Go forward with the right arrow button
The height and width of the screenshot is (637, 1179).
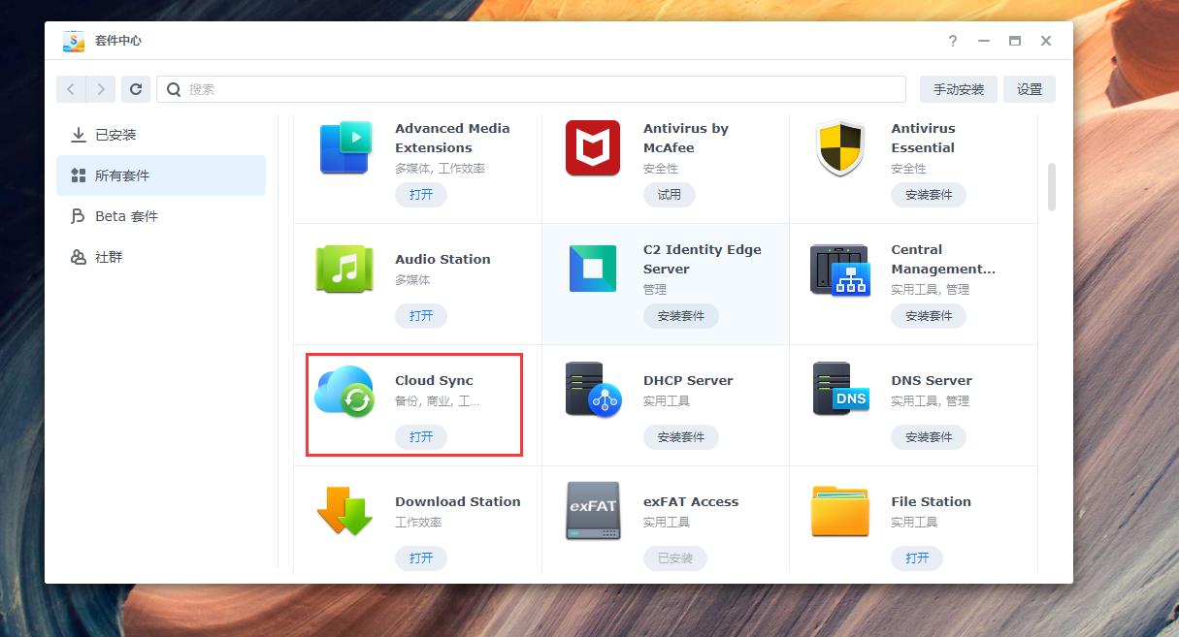(101, 89)
